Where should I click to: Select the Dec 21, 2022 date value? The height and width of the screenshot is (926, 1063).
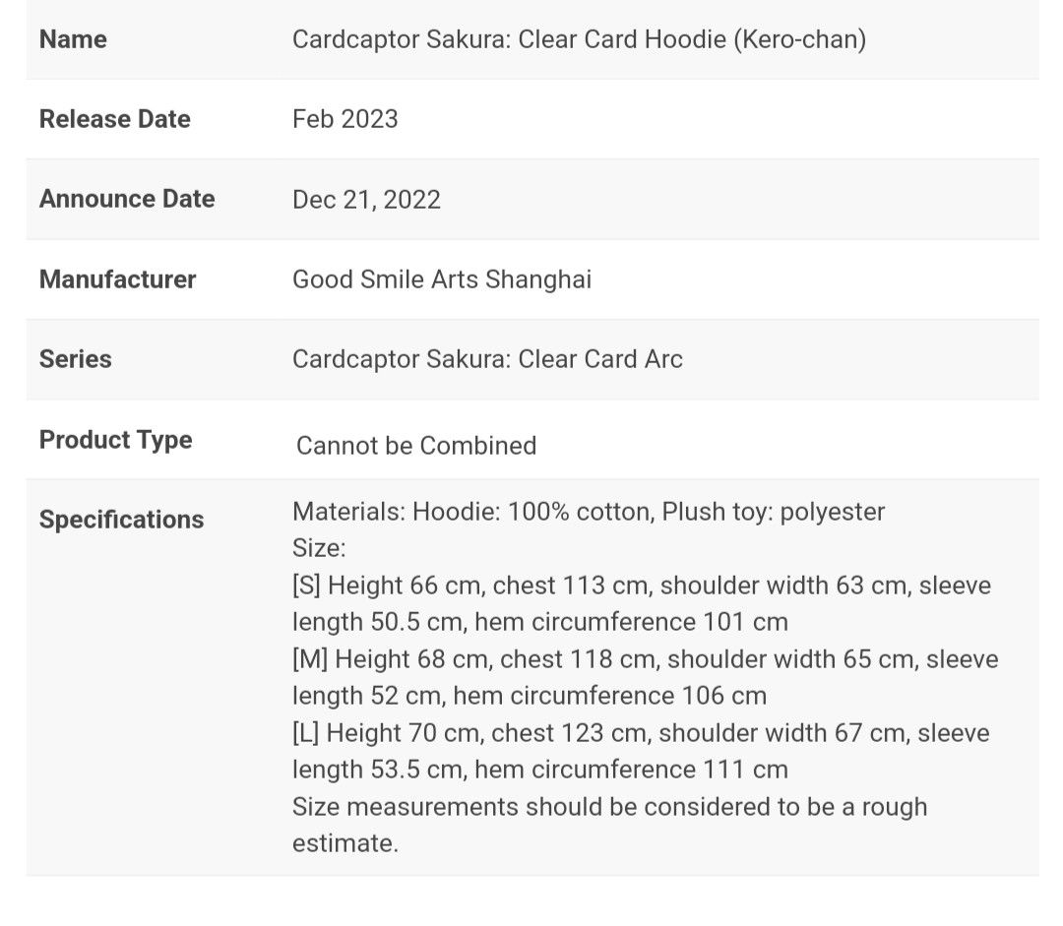click(x=366, y=200)
